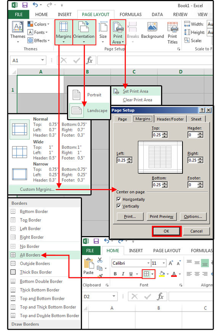This screenshot has height=331, width=221.
Task: Toggle Bold formatting
Action: point(115,274)
